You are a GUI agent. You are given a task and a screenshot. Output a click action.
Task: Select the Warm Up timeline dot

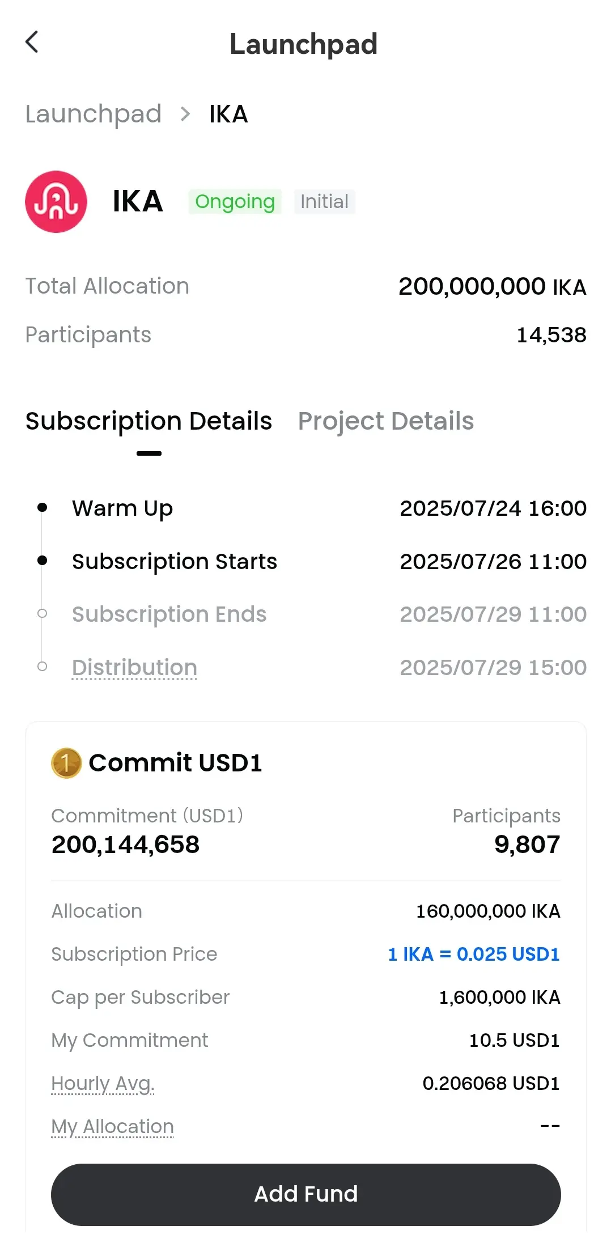click(x=42, y=507)
